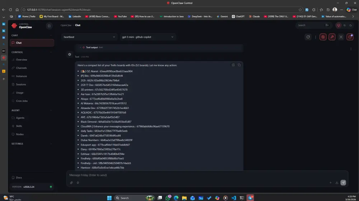The height and width of the screenshot is (201, 359).
Task: Bookmark page with star icon
Action: point(300,10)
